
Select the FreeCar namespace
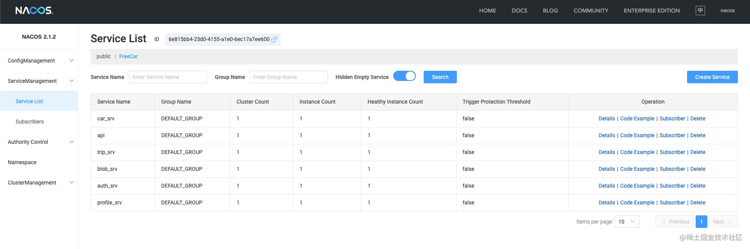(x=128, y=56)
